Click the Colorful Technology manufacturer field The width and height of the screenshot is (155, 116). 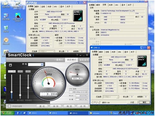[x=122, y=11]
